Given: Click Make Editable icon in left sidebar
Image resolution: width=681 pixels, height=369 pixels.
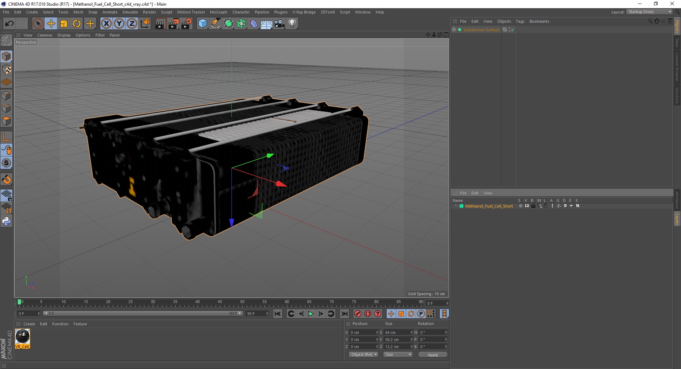Looking at the screenshot, I should [x=6, y=40].
